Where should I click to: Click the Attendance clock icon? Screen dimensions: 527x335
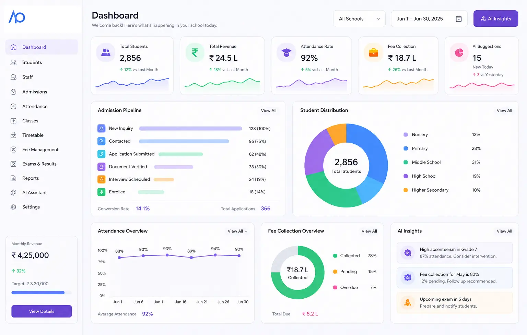[13, 106]
